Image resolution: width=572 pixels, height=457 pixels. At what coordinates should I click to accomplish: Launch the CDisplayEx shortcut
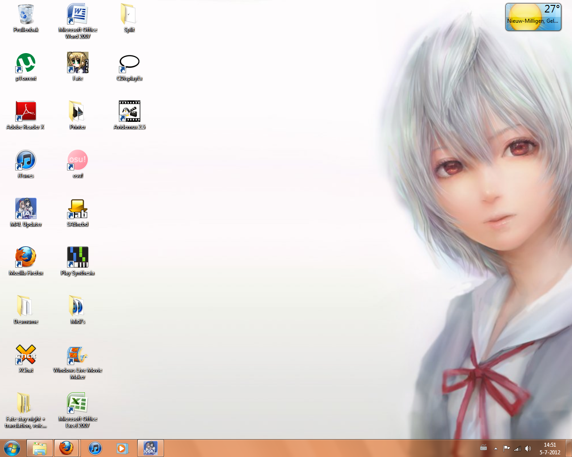click(130, 67)
